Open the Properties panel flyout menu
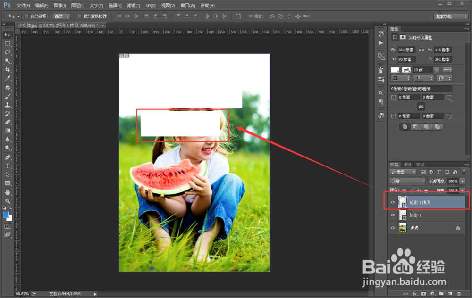 tap(466, 29)
